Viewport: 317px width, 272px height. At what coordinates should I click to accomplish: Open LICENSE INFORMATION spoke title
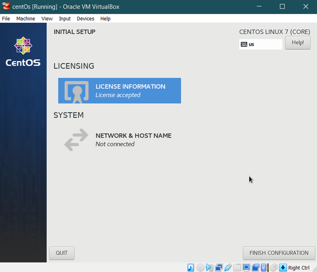tap(131, 87)
